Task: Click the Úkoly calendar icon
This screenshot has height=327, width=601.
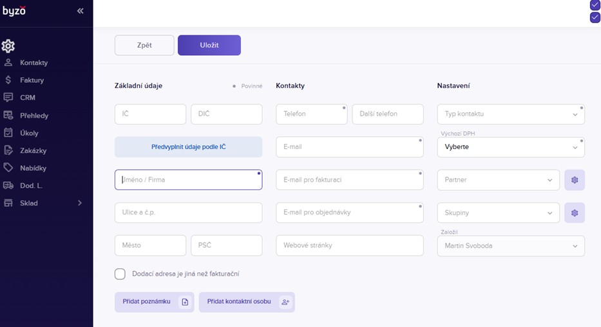Action: click(8, 133)
